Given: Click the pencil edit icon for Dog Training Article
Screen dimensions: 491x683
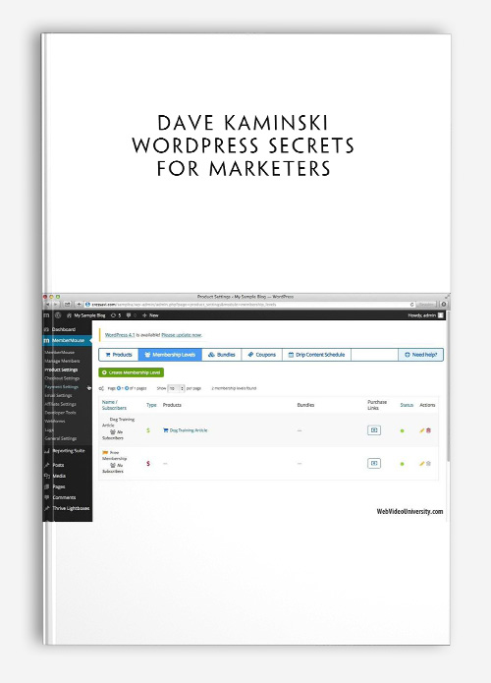Looking at the screenshot, I should pos(421,430).
